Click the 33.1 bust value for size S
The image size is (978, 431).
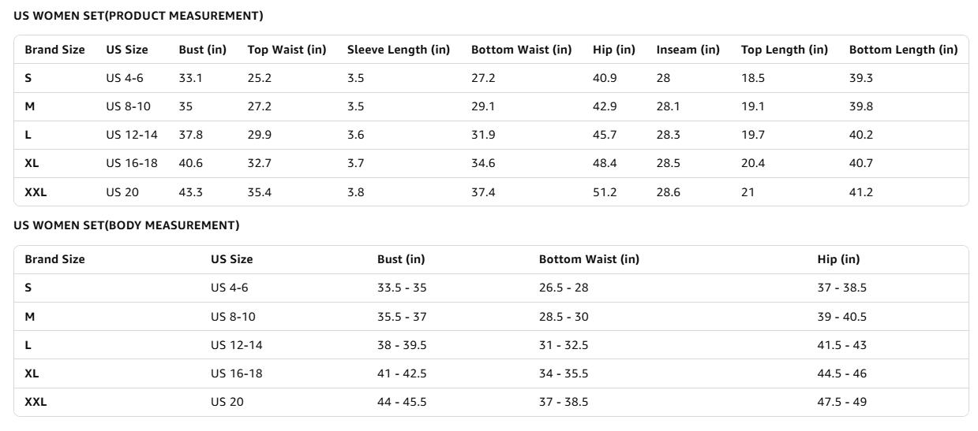(190, 78)
